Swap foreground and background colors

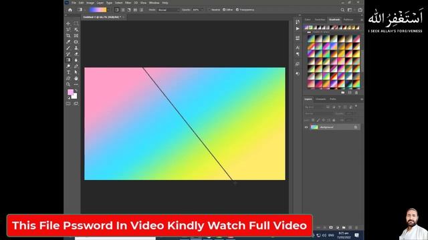tap(76, 91)
